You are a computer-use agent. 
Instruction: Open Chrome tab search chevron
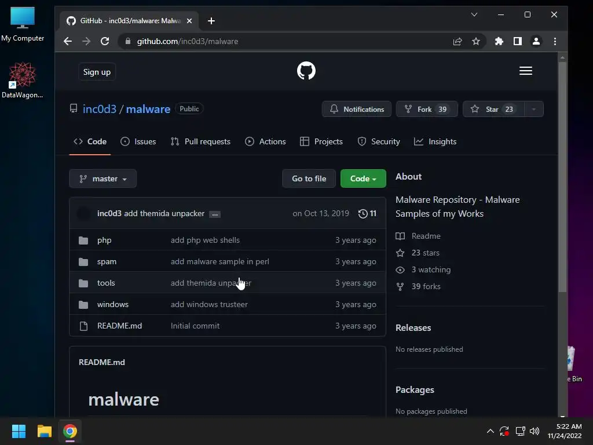474,14
